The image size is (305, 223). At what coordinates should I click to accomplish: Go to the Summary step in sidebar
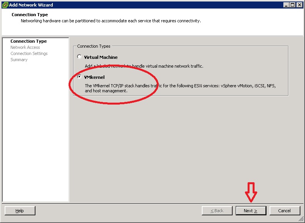[19, 60]
